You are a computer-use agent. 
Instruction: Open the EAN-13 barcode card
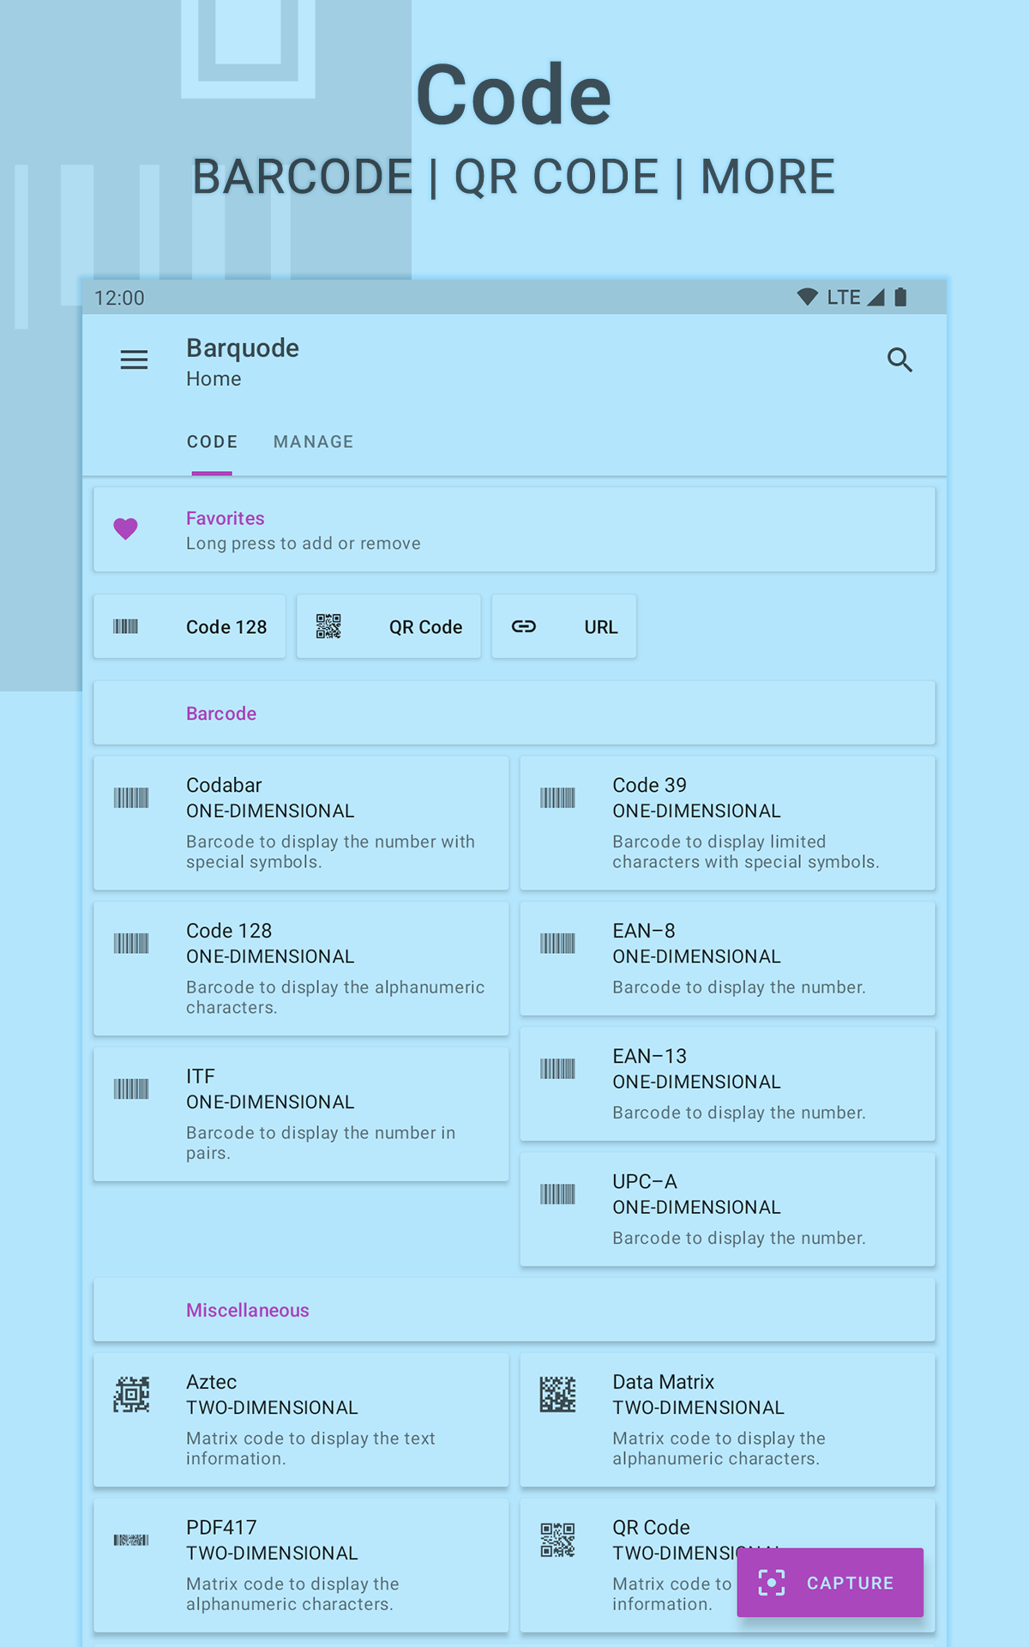pos(728,1083)
